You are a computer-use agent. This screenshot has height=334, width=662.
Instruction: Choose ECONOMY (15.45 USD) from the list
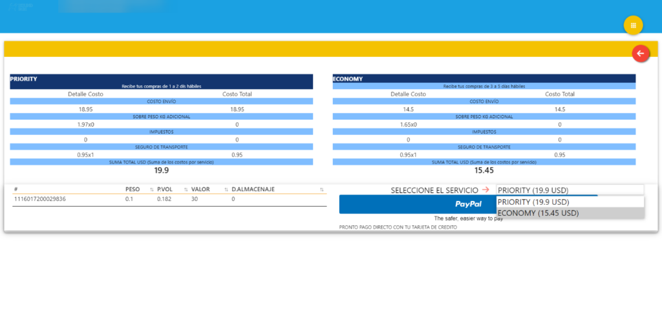coord(570,213)
